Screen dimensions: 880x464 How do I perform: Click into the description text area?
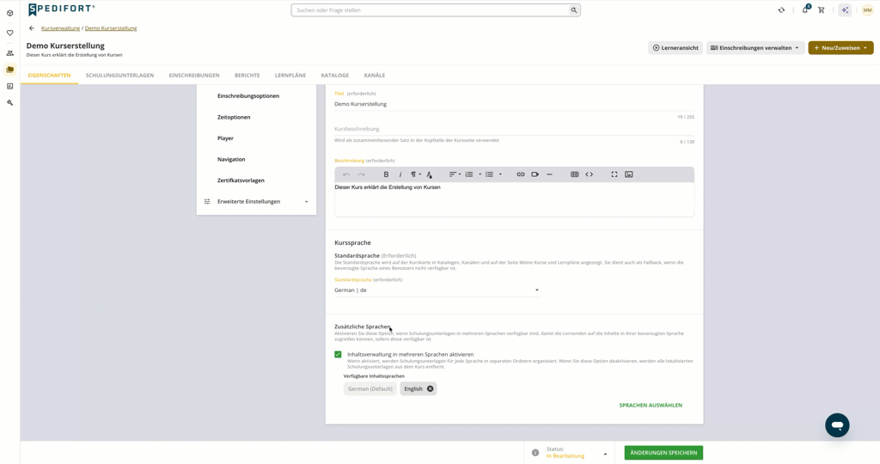tap(514, 199)
